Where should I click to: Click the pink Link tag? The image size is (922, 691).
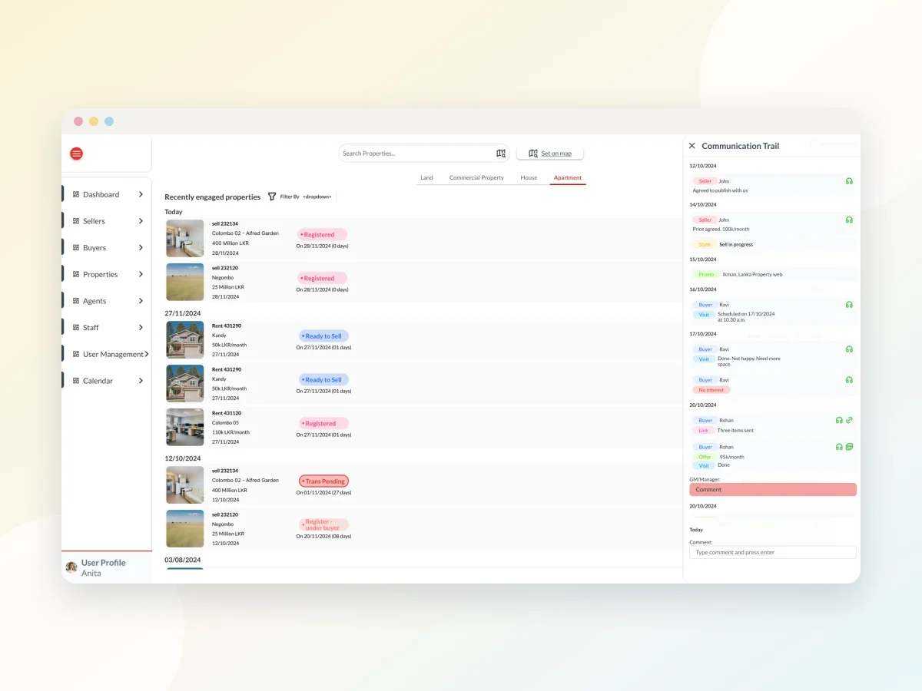pyautogui.click(x=704, y=431)
